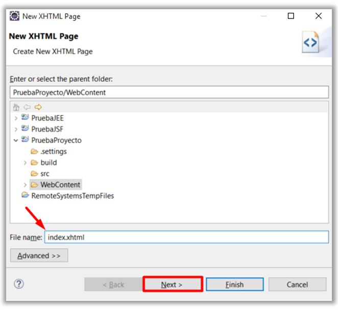Click the Home icon in folder toolbar
The image size is (338, 310).
[16, 107]
